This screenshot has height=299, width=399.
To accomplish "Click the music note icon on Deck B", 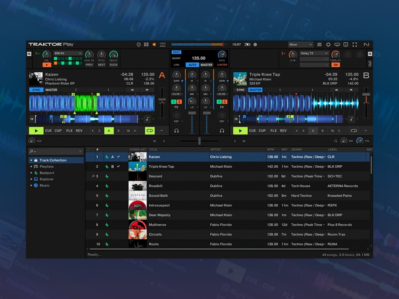I will pyautogui.click(x=352, y=119).
